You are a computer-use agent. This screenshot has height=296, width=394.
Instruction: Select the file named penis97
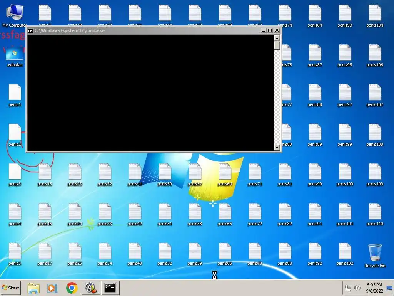point(345,96)
